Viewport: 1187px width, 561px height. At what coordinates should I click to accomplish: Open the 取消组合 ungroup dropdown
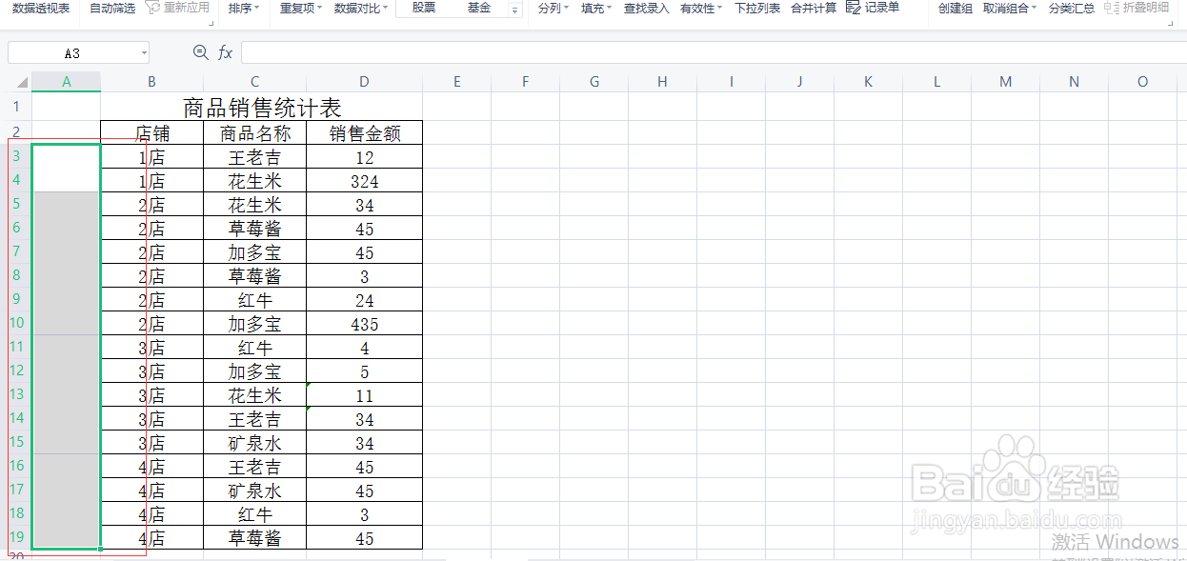point(1010,8)
